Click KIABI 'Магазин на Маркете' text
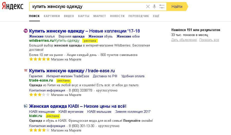 66,130
